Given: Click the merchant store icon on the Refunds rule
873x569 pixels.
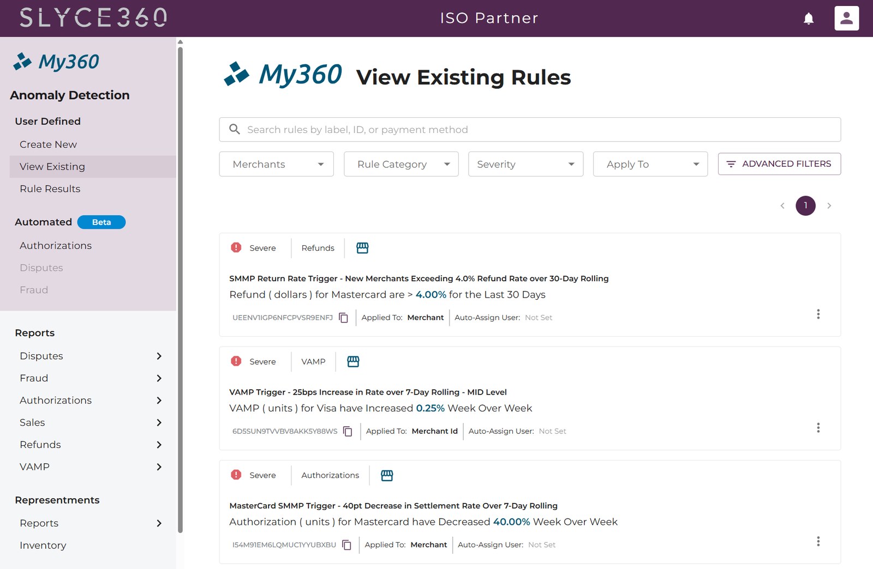Looking at the screenshot, I should pyautogui.click(x=362, y=248).
